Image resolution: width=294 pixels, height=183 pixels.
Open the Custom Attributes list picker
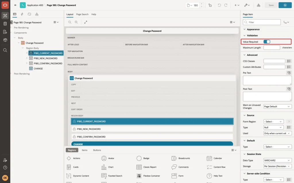(x=289, y=67)
